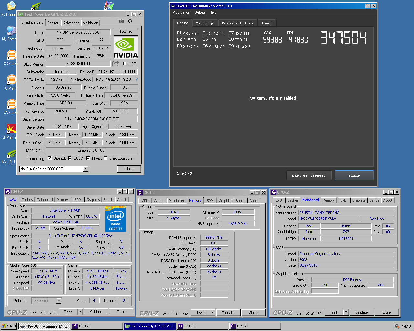Open the SPD tab in CPU-Z Memory window
This screenshot has width=414, height=331.
point(210,201)
